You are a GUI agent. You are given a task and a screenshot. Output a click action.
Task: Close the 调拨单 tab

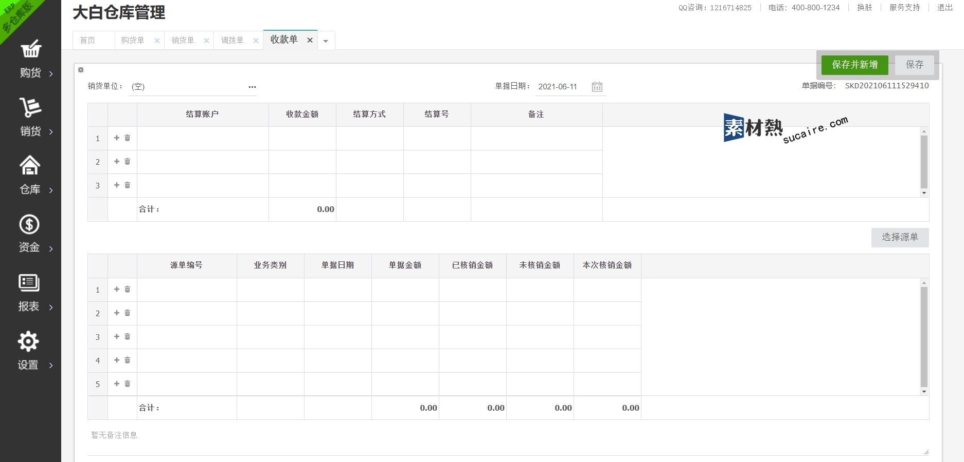pos(256,41)
